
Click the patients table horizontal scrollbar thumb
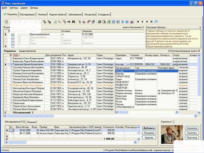[x=30, y=116]
